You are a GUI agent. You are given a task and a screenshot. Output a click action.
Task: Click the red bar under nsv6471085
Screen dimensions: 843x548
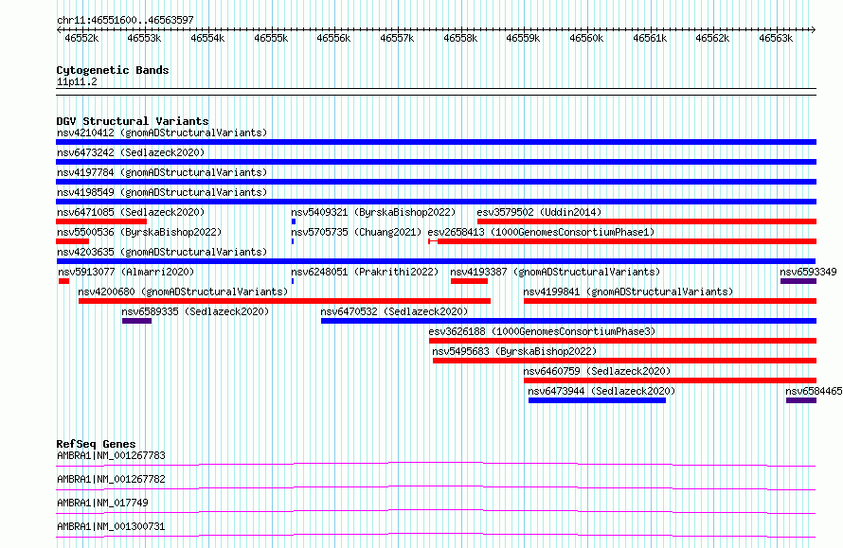(101, 221)
